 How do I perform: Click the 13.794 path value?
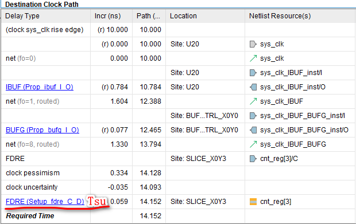coord(150,144)
